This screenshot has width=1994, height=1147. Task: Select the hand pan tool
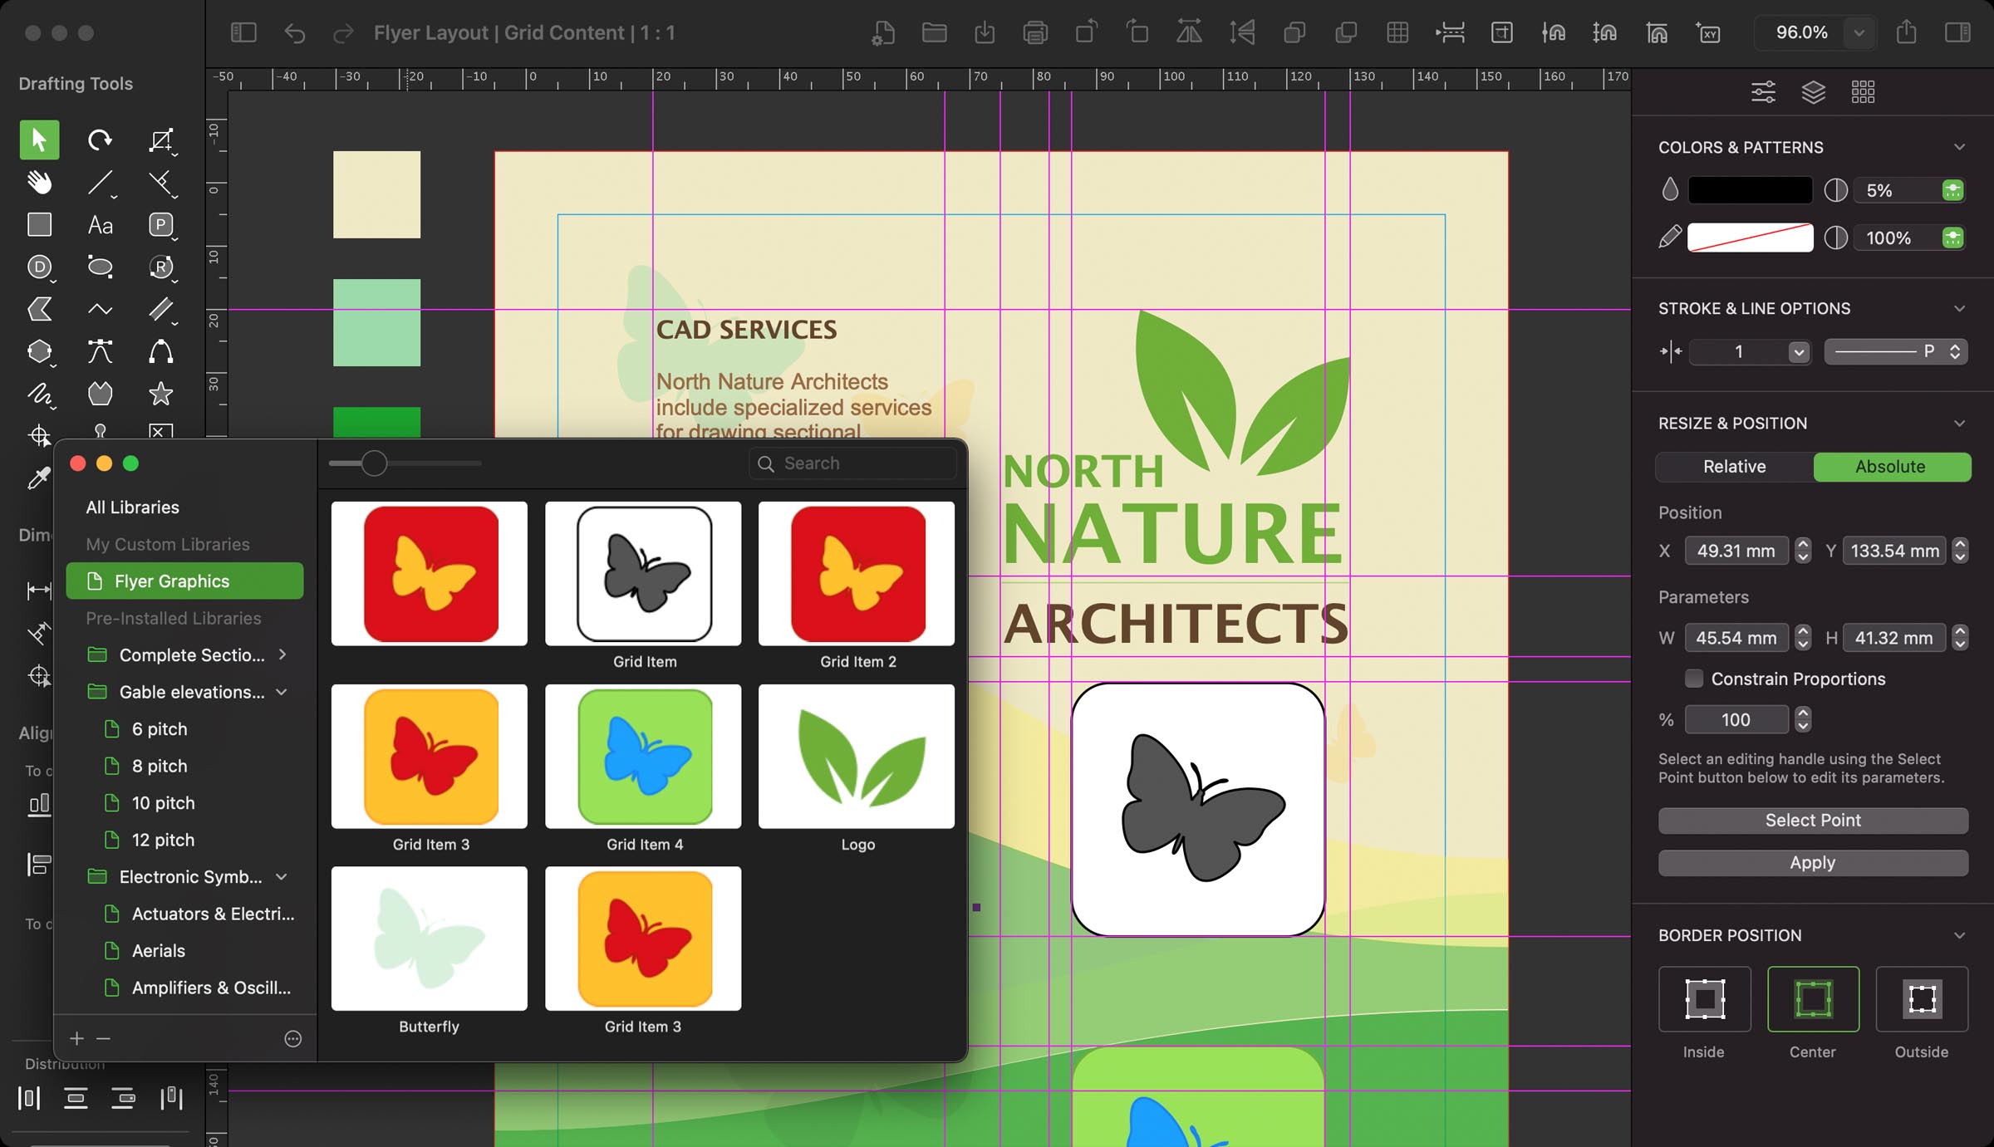tap(39, 182)
